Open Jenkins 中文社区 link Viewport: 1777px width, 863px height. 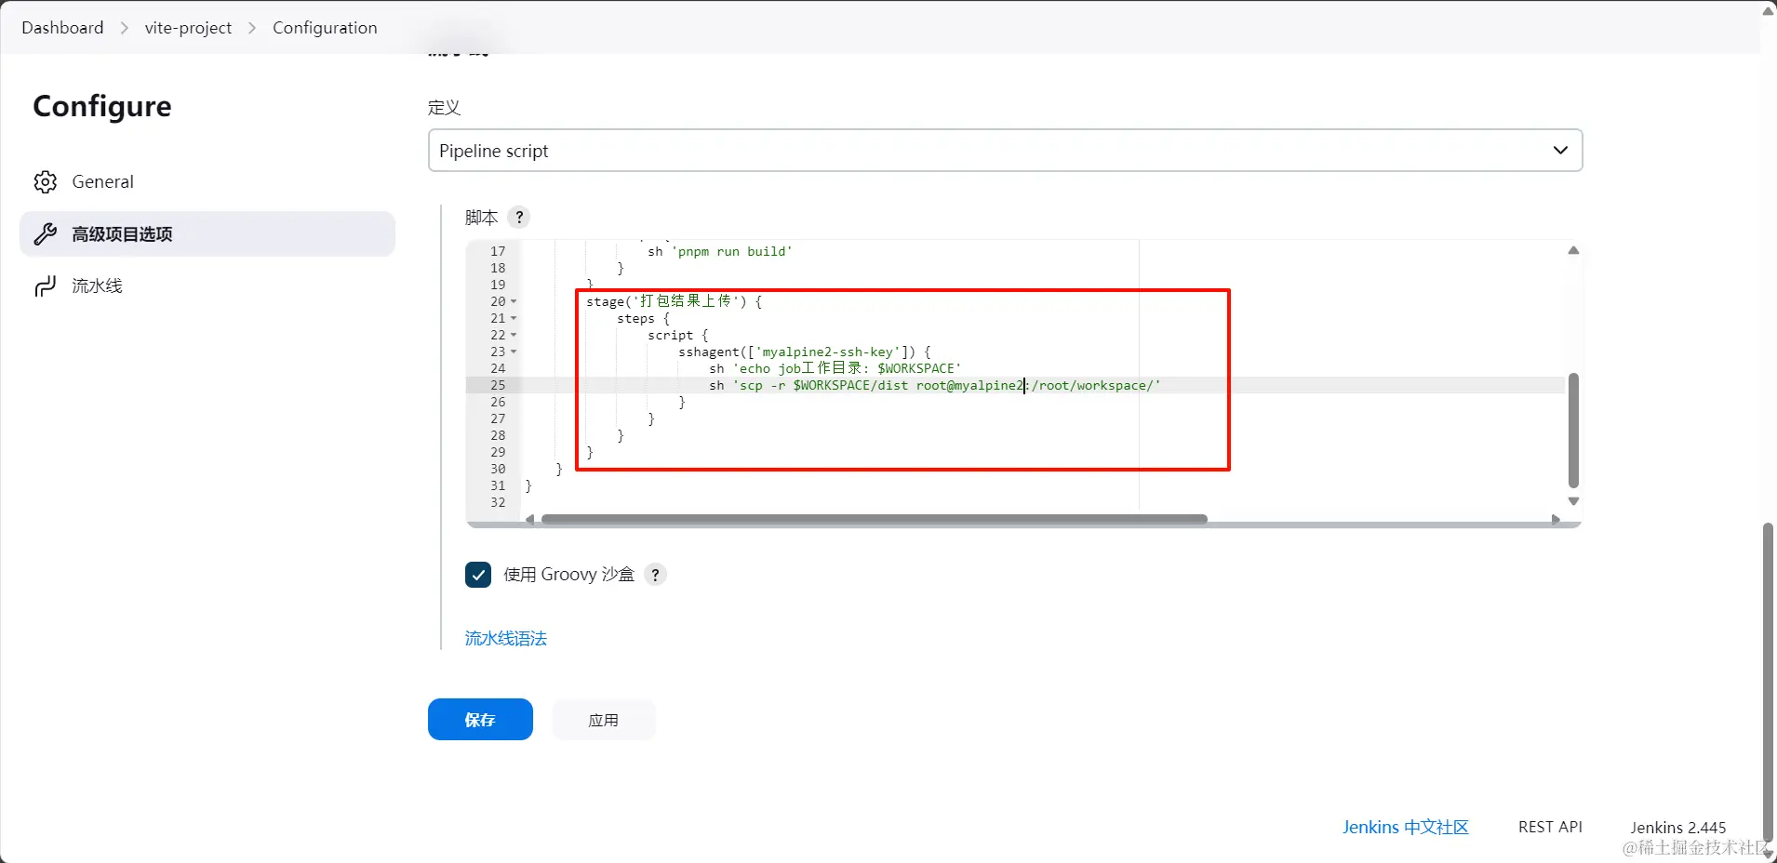tap(1405, 827)
